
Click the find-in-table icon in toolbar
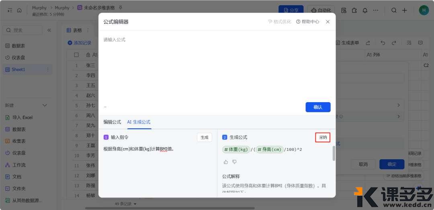tap(409, 43)
